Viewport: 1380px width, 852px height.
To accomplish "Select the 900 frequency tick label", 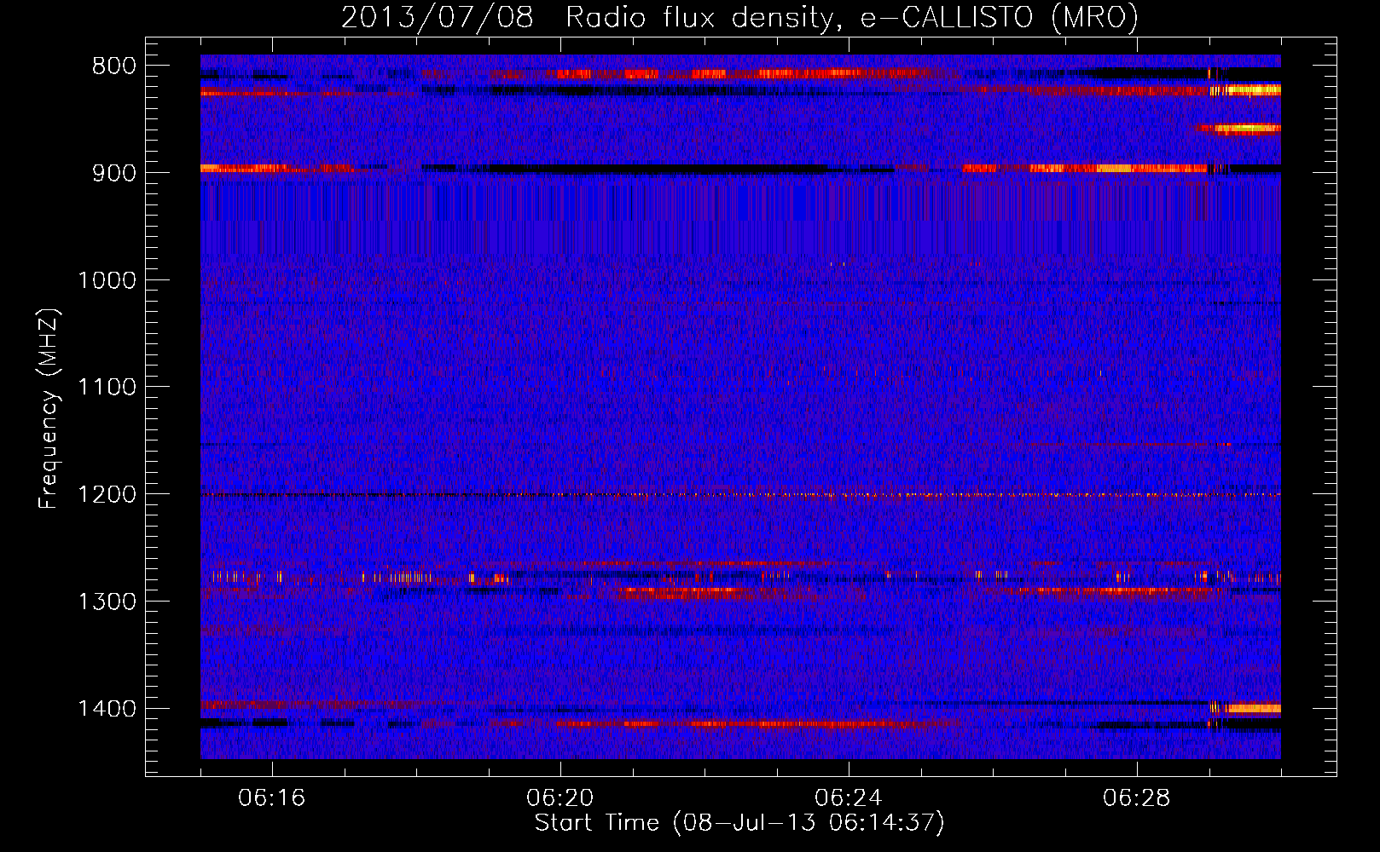I will (x=113, y=173).
